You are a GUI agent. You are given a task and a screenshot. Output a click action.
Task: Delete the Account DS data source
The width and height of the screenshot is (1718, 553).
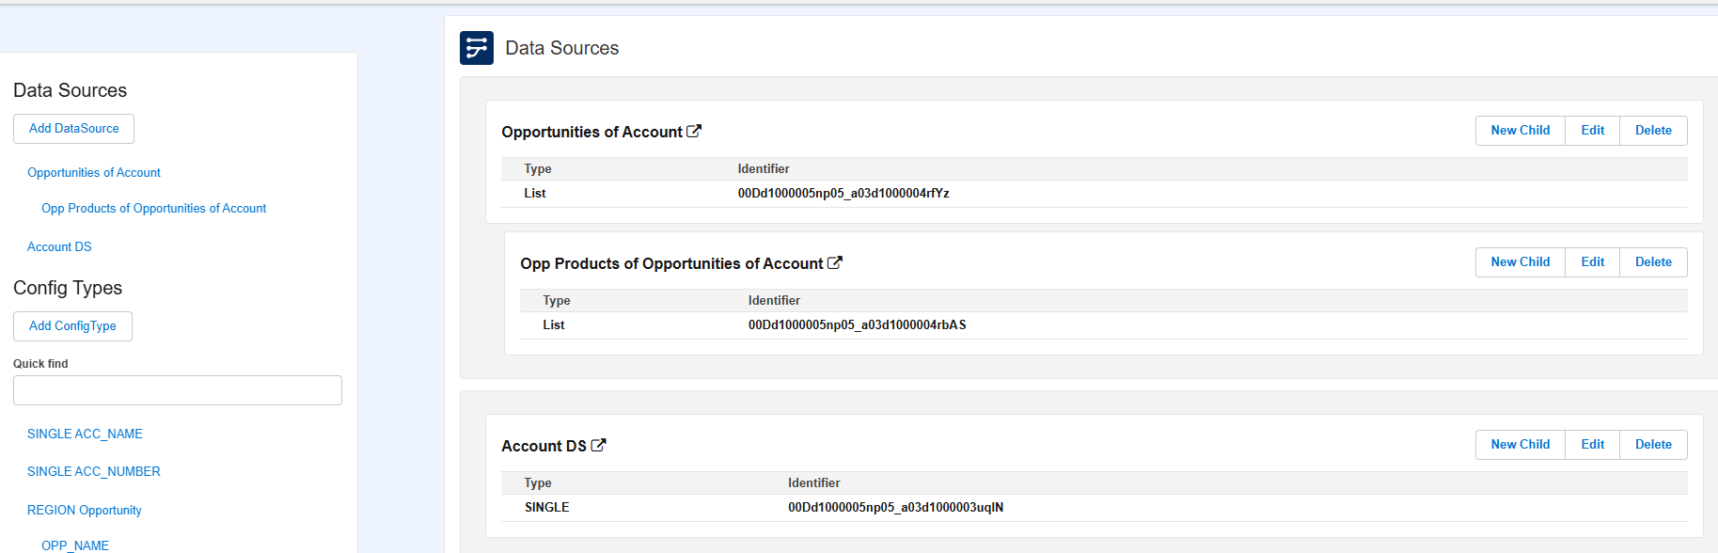(x=1653, y=445)
